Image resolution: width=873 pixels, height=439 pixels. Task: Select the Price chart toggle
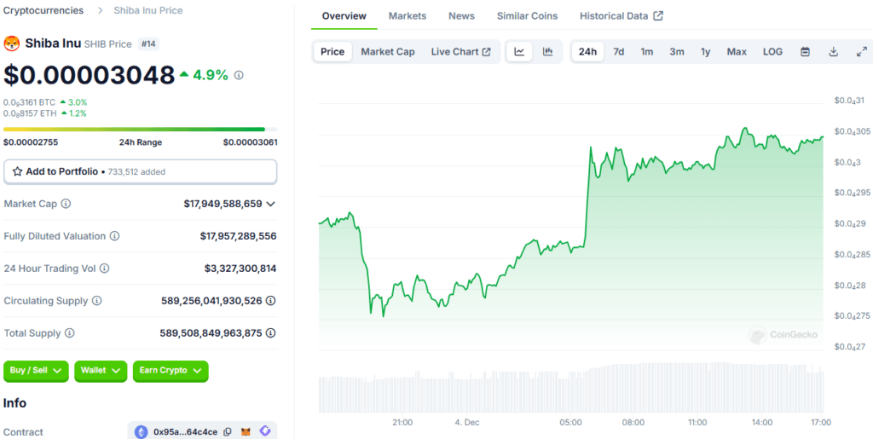coord(333,52)
